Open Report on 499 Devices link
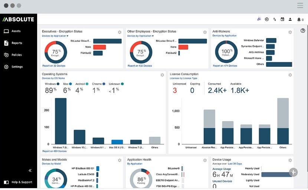 click(x=55, y=151)
